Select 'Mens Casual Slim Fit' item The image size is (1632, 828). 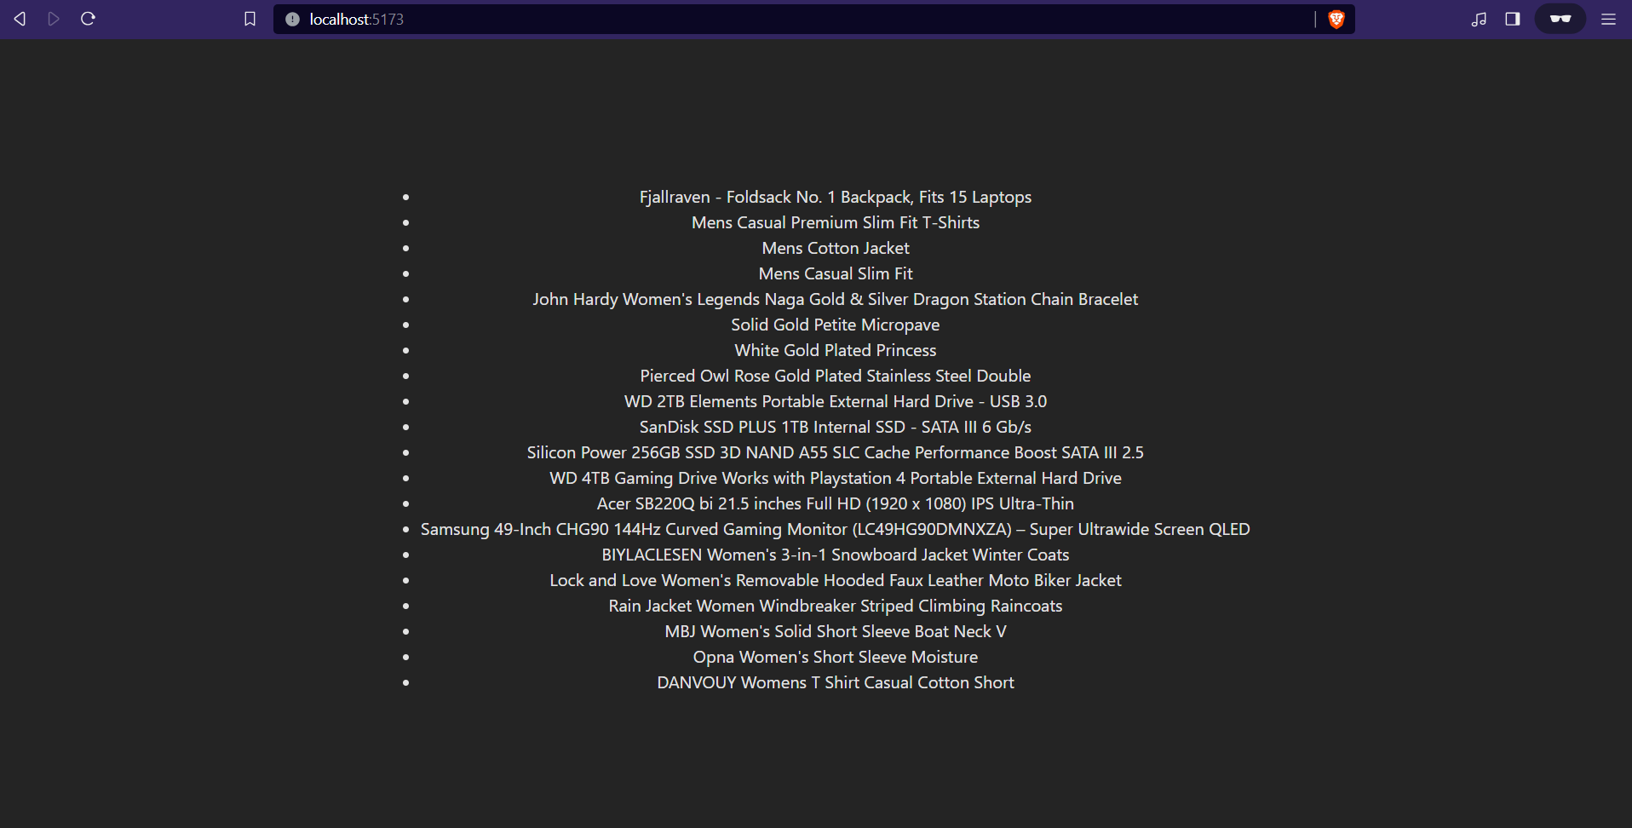[836, 273]
